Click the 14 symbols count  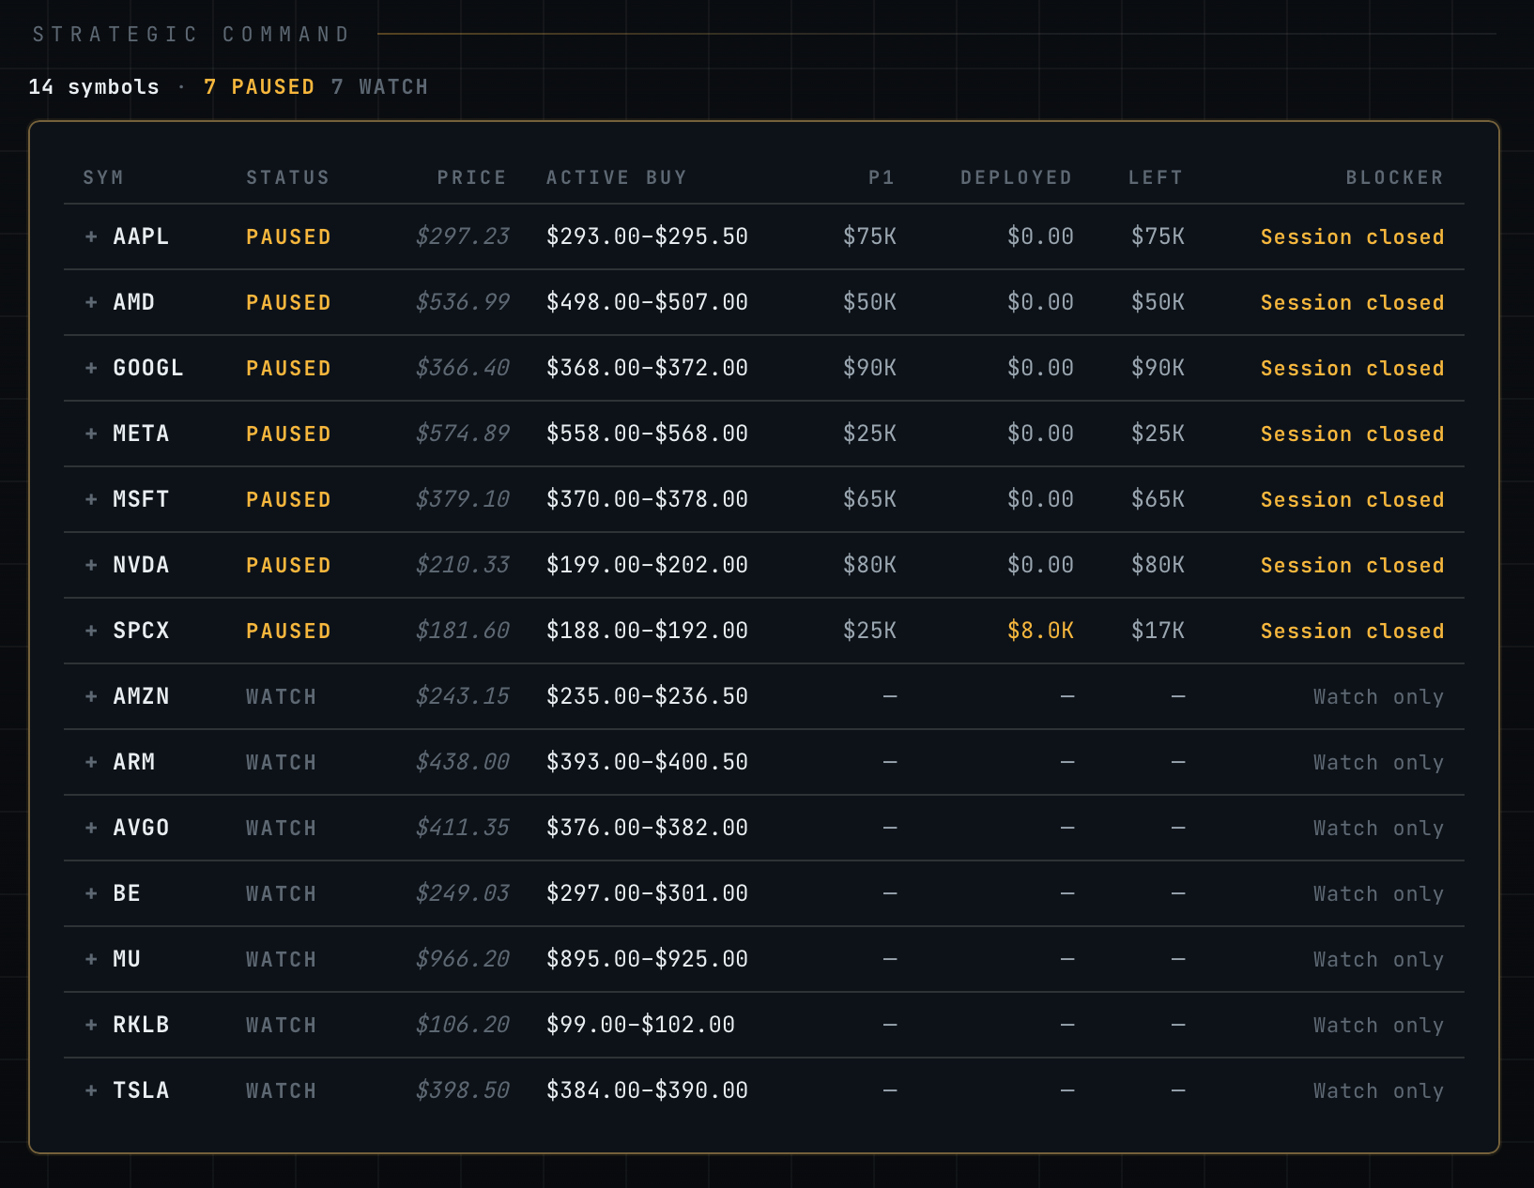94,87
